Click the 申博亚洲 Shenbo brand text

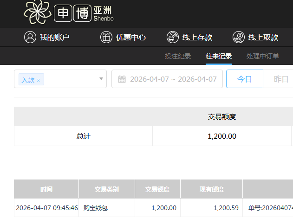(84, 13)
